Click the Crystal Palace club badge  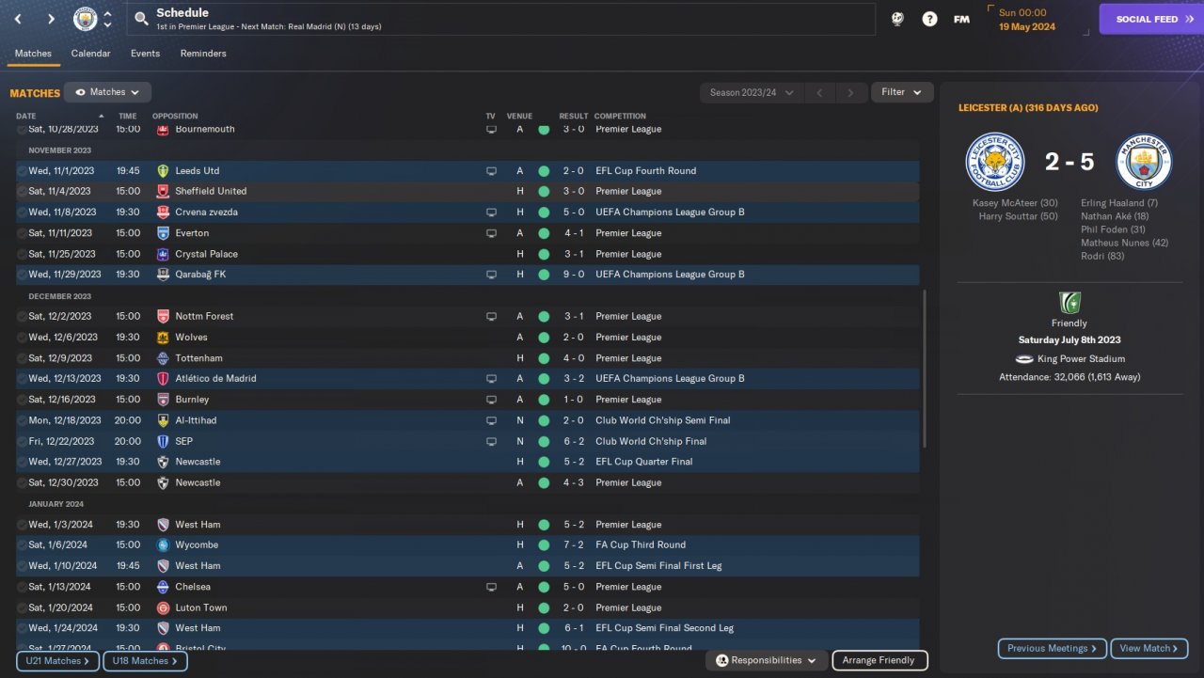[163, 254]
